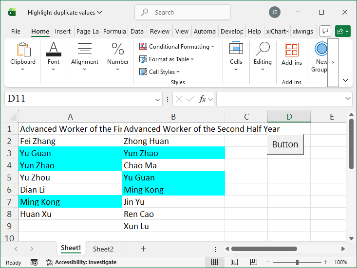Switch to Page Break Preview view
The image size is (357, 268).
pos(254,262)
